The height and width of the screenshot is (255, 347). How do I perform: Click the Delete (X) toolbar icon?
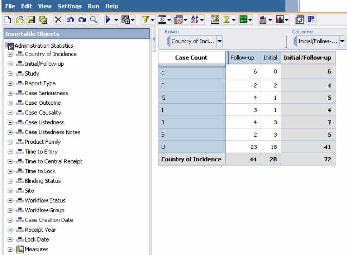(58, 20)
